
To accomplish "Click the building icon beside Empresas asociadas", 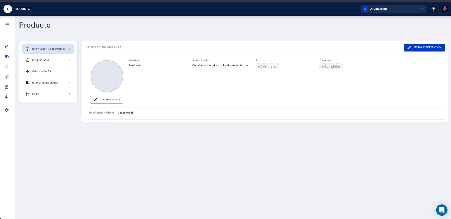I will pos(28,83).
